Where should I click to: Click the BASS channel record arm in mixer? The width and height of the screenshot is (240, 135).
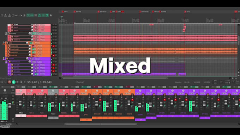point(89,94)
